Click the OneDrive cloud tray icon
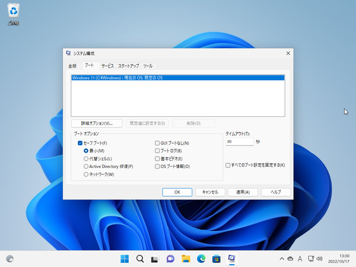Screen dimensions: 356x267 (x=290, y=259)
